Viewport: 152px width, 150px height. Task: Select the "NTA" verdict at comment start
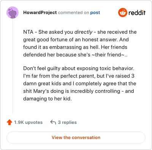28,32
